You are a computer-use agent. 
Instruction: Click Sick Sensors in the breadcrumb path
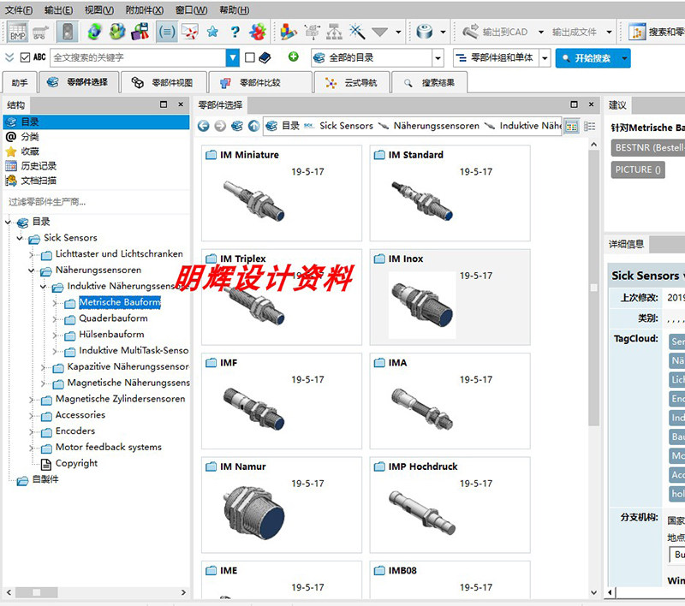346,126
